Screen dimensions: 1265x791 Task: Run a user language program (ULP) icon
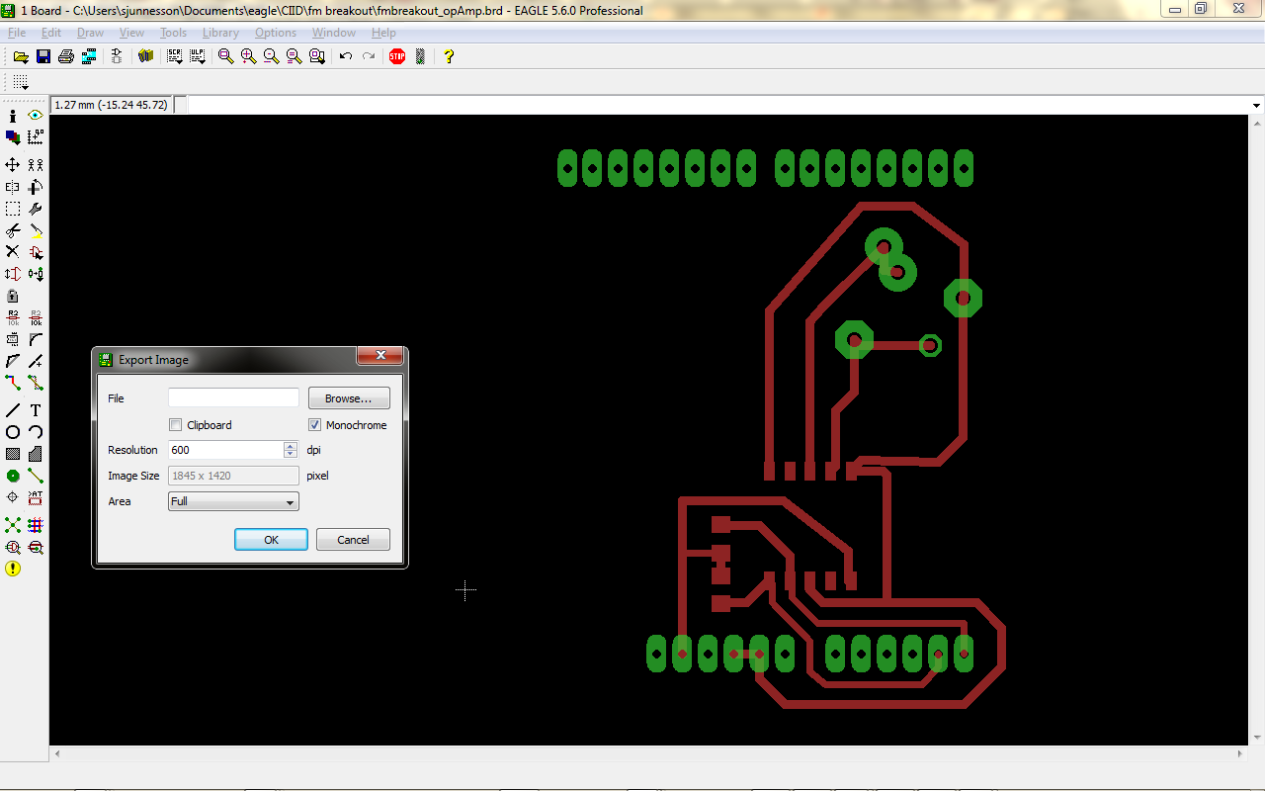198,56
